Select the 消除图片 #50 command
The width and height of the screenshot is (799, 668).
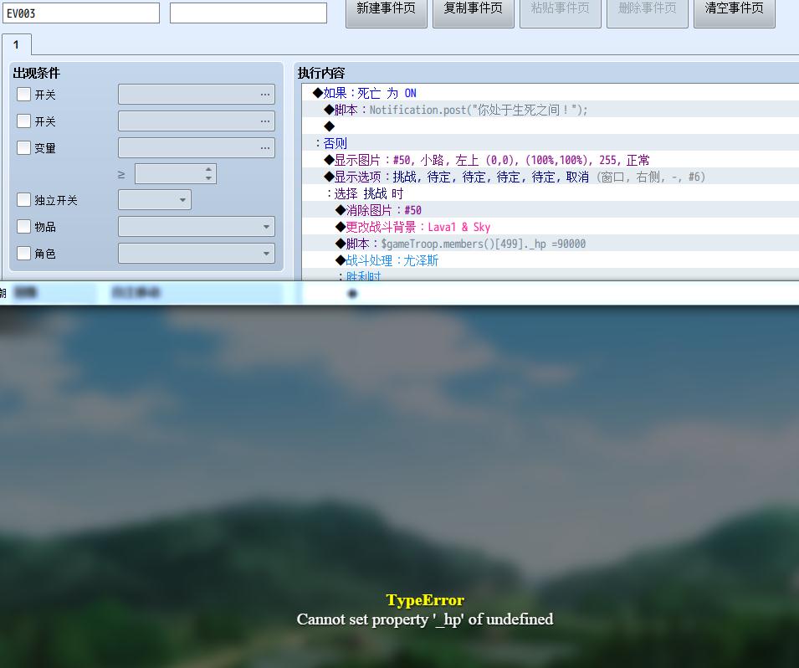coord(551,210)
